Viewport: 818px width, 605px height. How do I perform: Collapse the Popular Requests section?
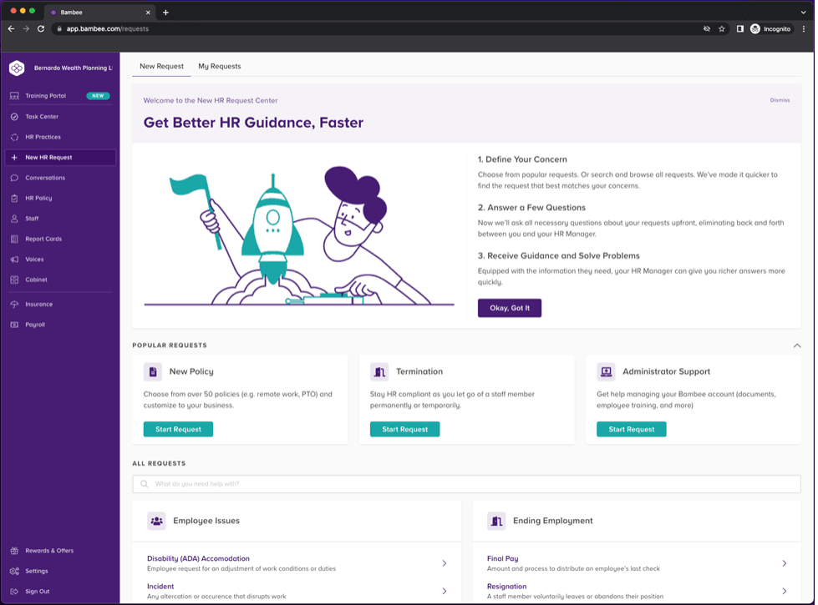[796, 345]
